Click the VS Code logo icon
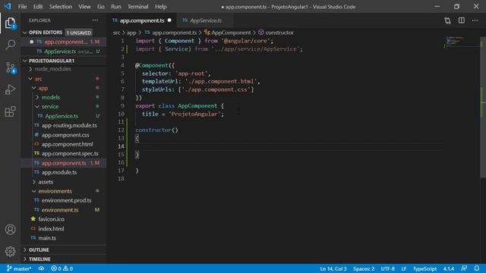Screen dimensions: 486x273 point(8,6)
